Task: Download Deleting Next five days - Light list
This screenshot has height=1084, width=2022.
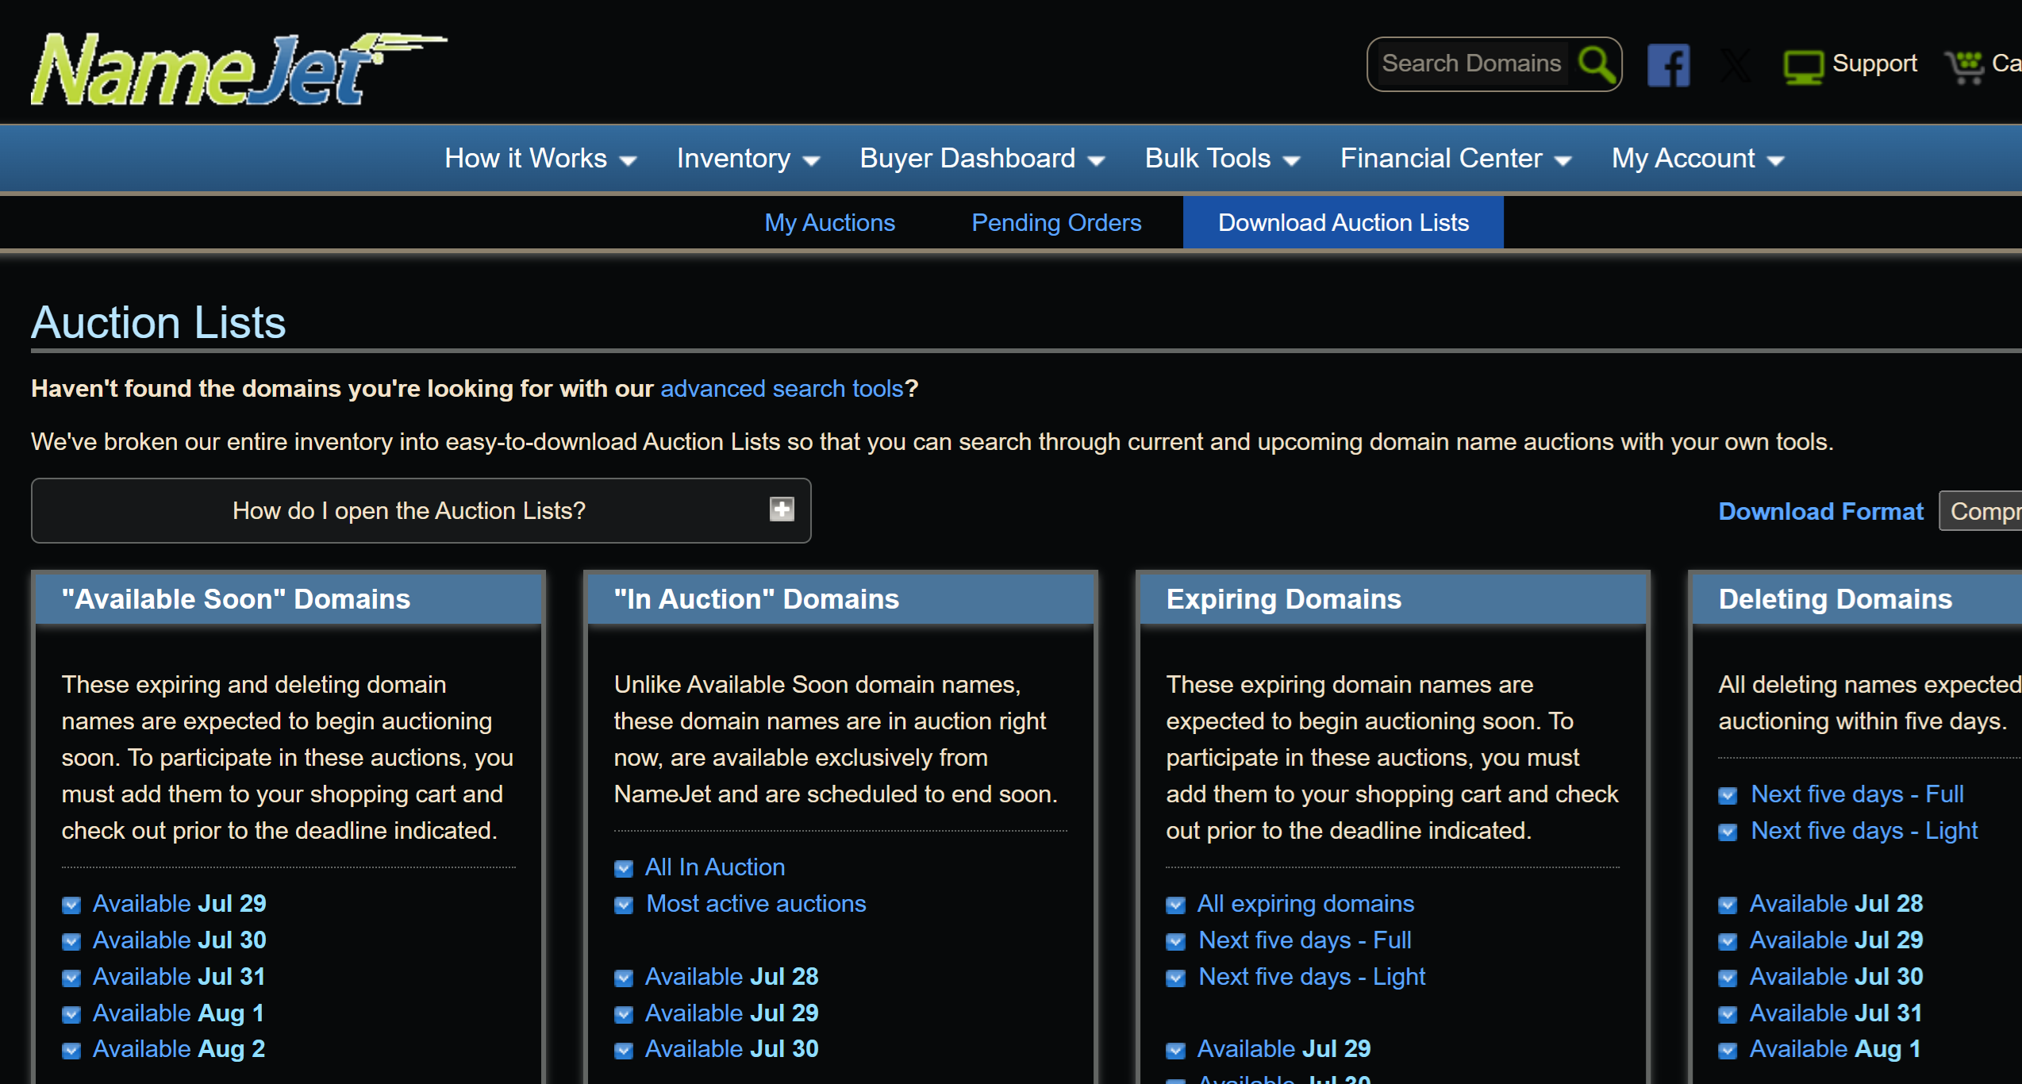Action: pyautogui.click(x=1864, y=831)
